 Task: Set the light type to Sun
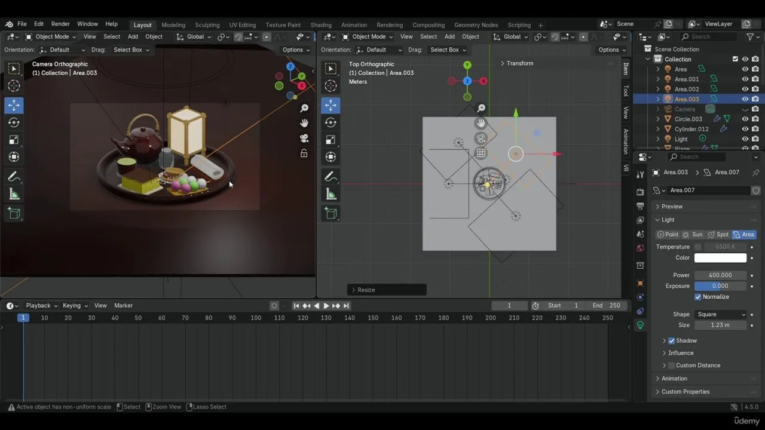tap(693, 235)
